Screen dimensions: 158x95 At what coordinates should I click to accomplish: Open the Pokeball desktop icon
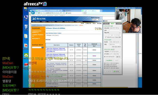(x=26, y=66)
